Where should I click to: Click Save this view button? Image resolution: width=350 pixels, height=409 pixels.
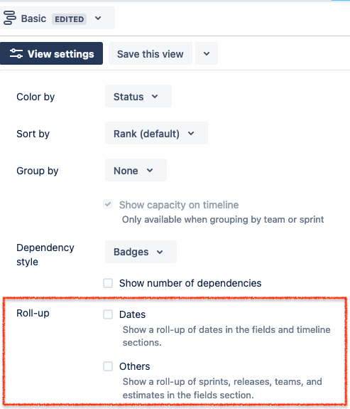pyautogui.click(x=151, y=53)
